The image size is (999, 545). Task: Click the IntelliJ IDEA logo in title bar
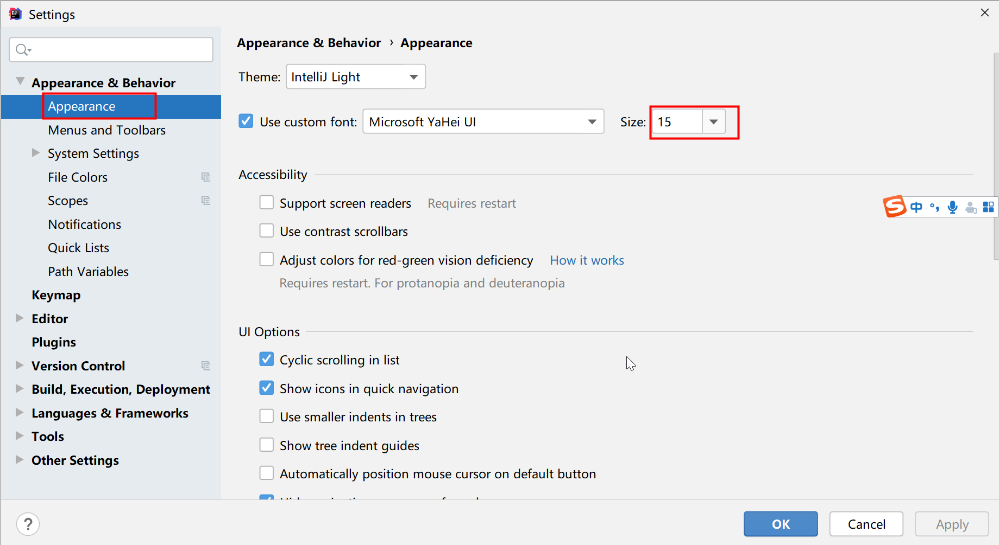[x=15, y=14]
